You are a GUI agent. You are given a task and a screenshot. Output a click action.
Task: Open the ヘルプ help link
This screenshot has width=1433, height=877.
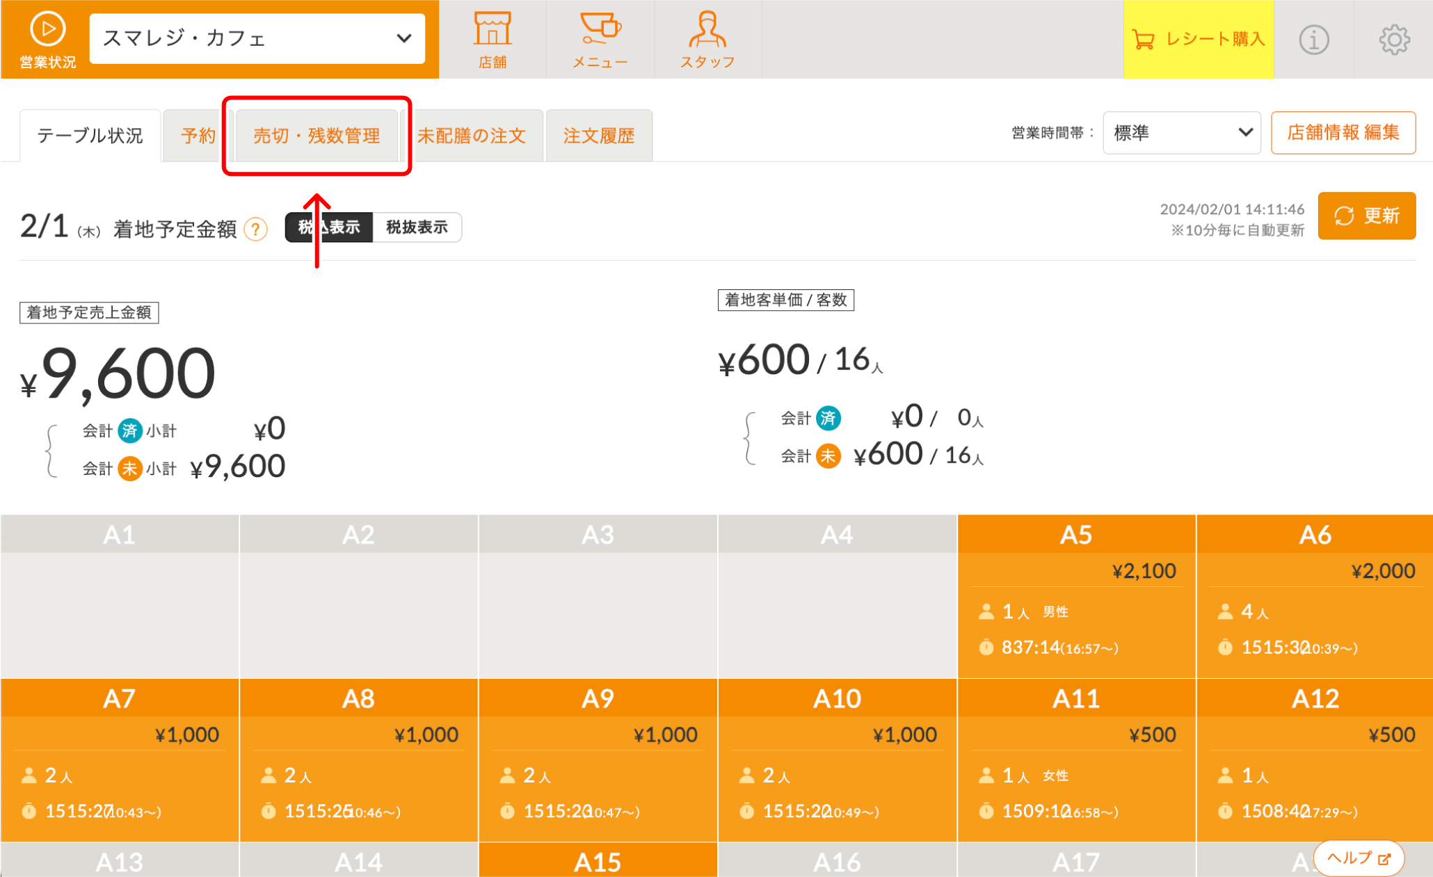1358,858
